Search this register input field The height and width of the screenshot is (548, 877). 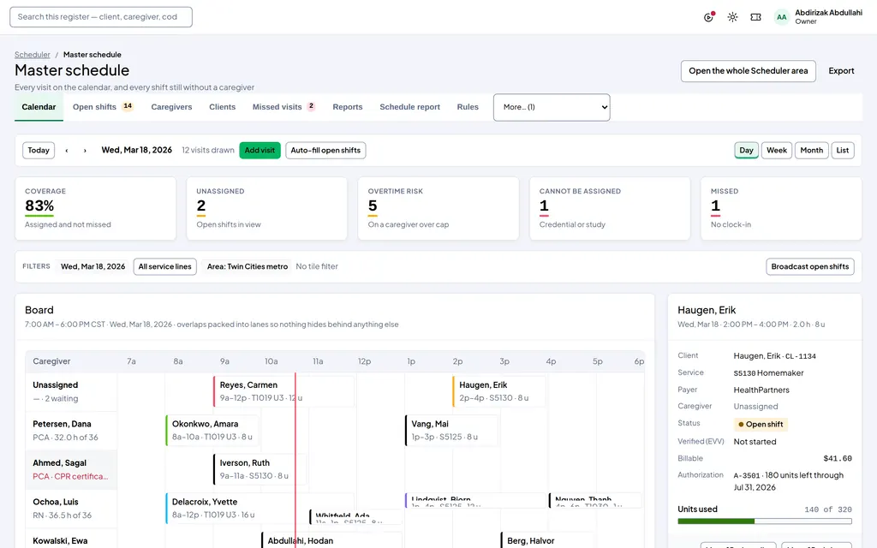(x=101, y=17)
